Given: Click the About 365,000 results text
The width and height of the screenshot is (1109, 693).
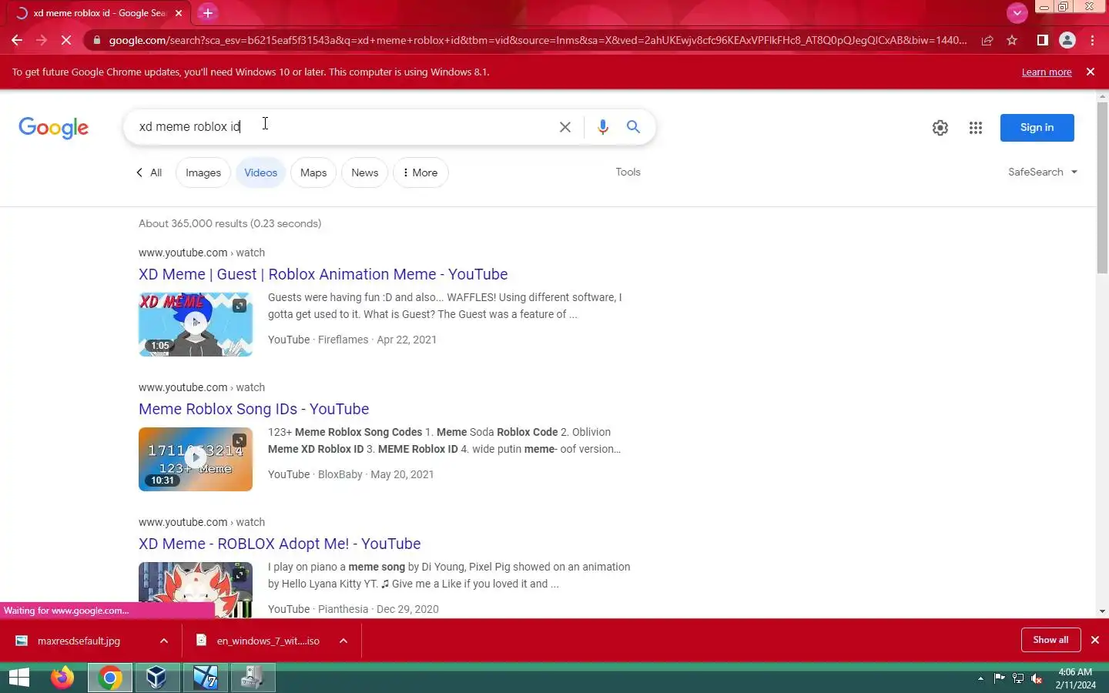Looking at the screenshot, I should pos(230,223).
